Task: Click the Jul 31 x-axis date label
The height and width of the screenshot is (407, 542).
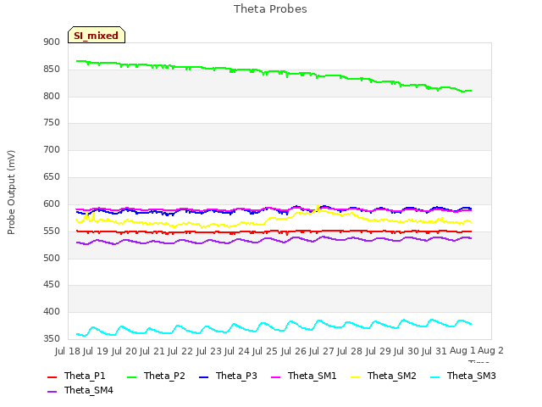Action: tap(434, 351)
